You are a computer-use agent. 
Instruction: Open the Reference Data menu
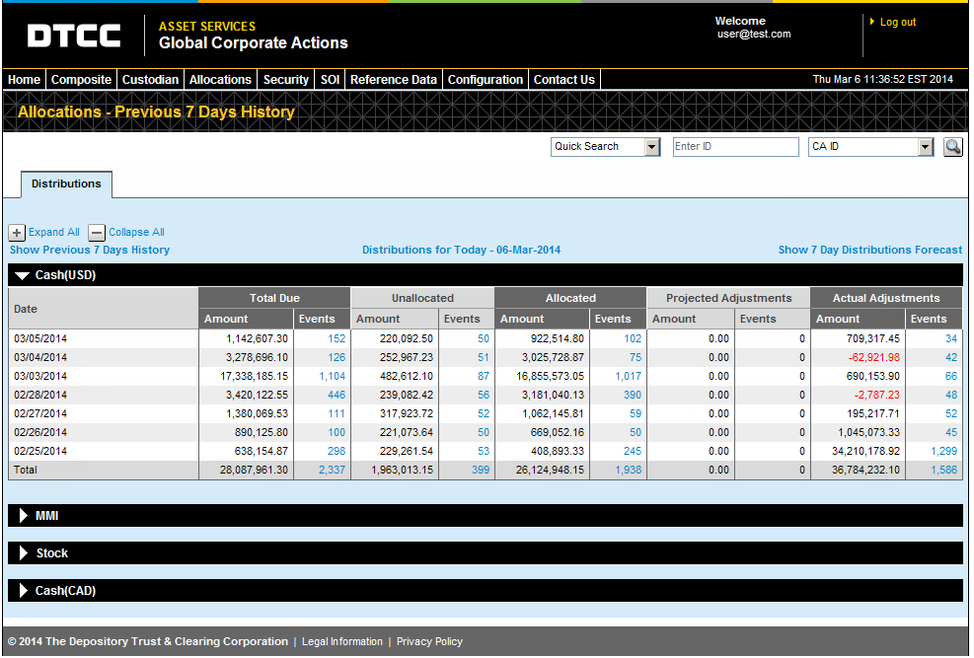click(x=393, y=80)
